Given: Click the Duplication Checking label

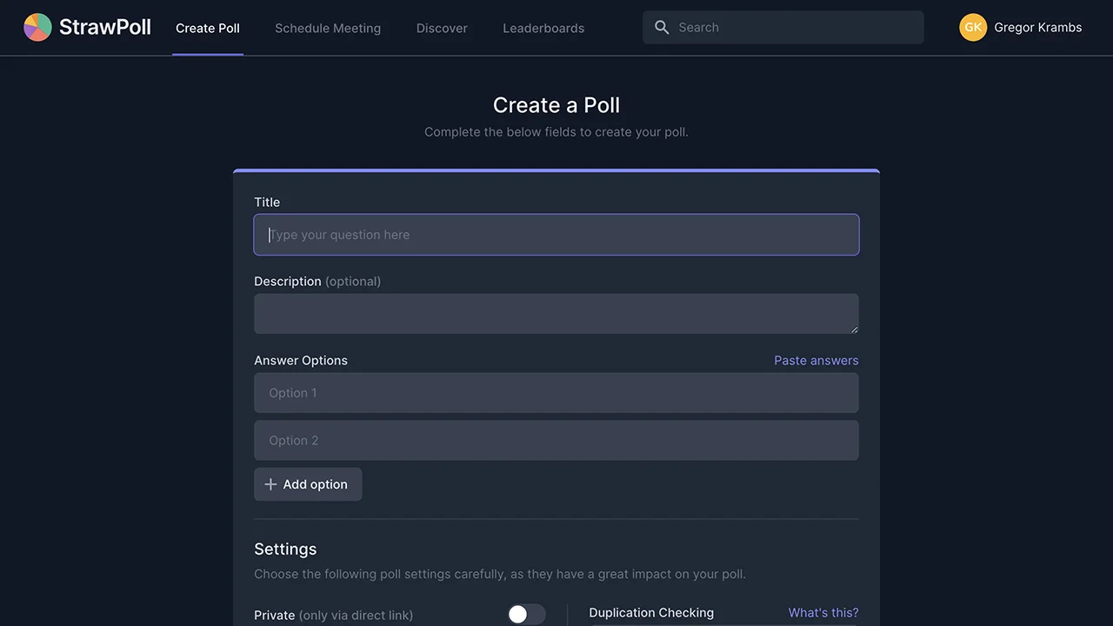Looking at the screenshot, I should [651, 612].
